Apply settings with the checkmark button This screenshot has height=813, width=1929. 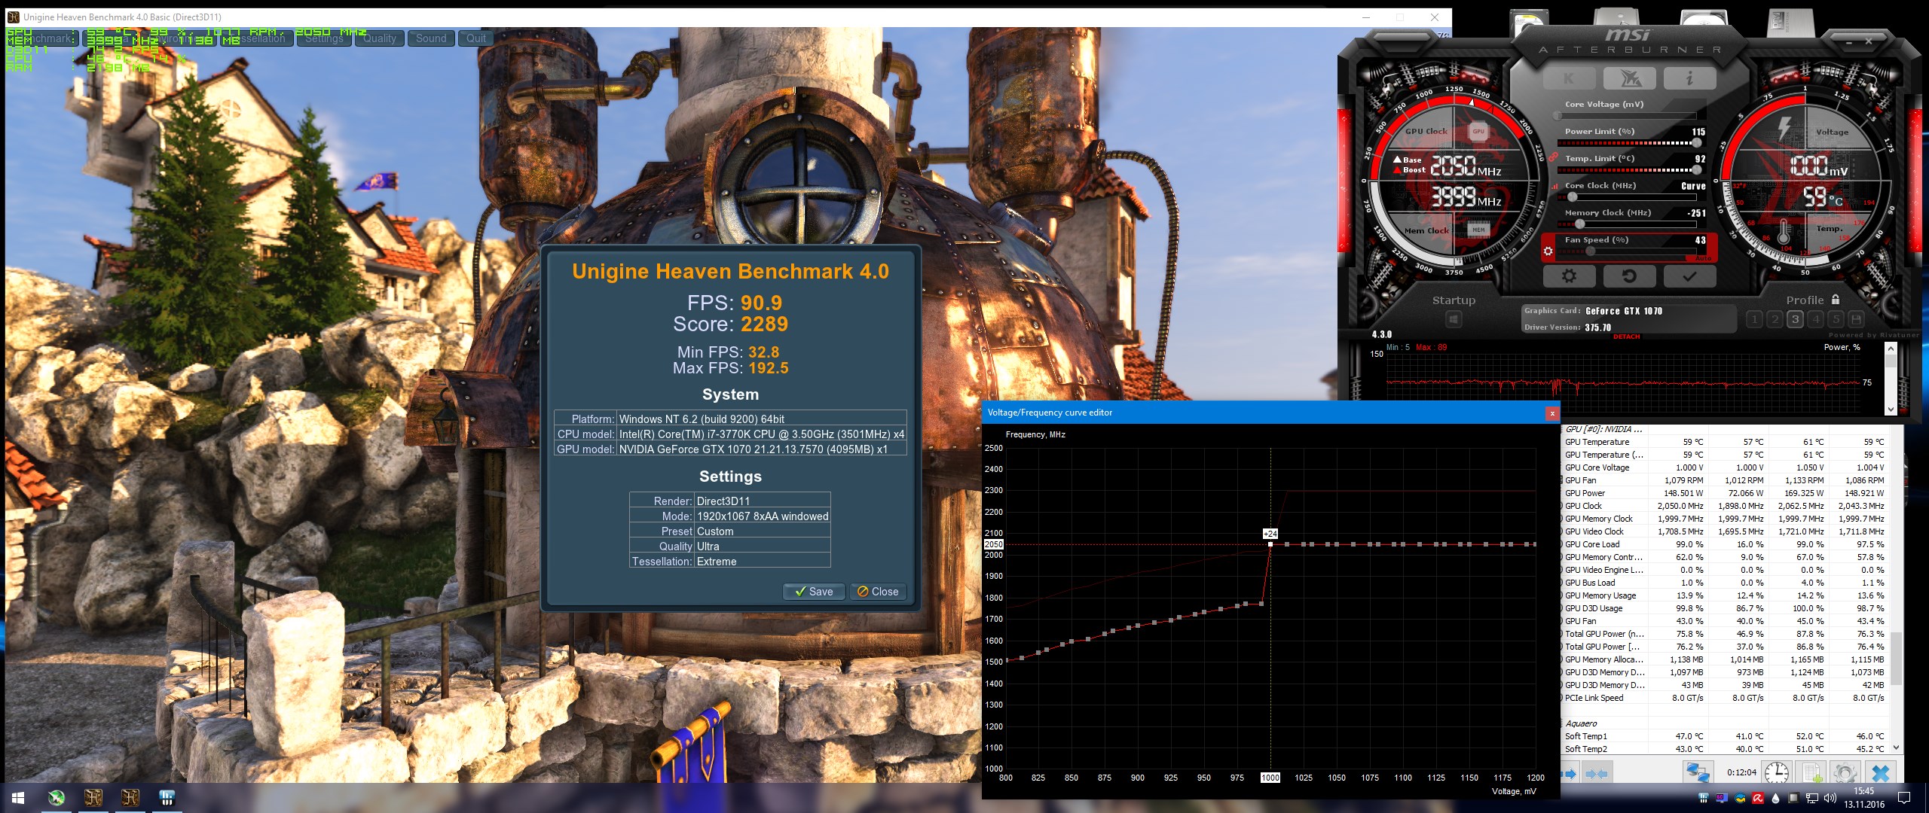pos(1689,276)
